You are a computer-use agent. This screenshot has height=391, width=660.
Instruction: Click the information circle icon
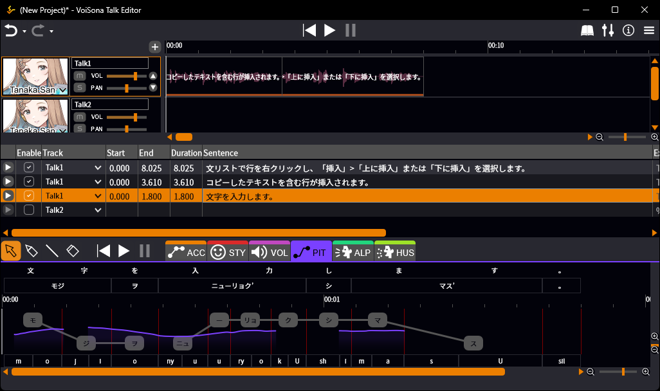628,30
